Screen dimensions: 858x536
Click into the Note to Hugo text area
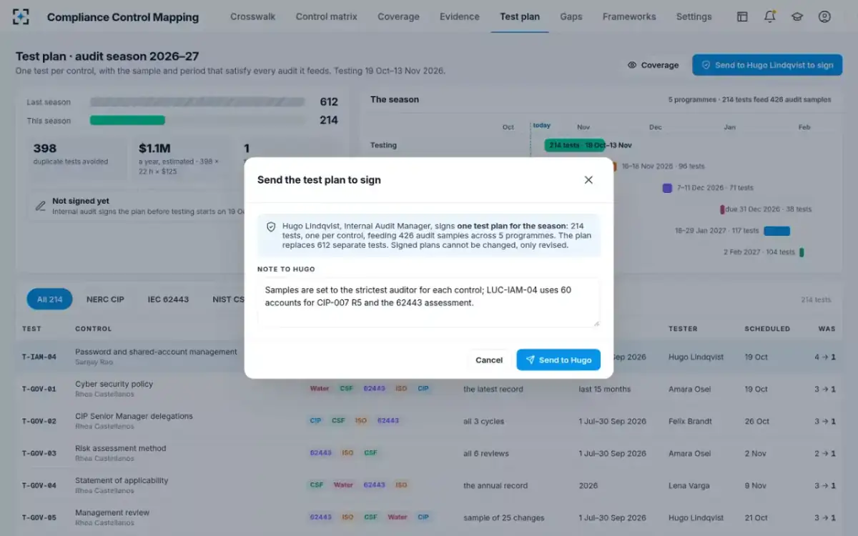click(429, 302)
